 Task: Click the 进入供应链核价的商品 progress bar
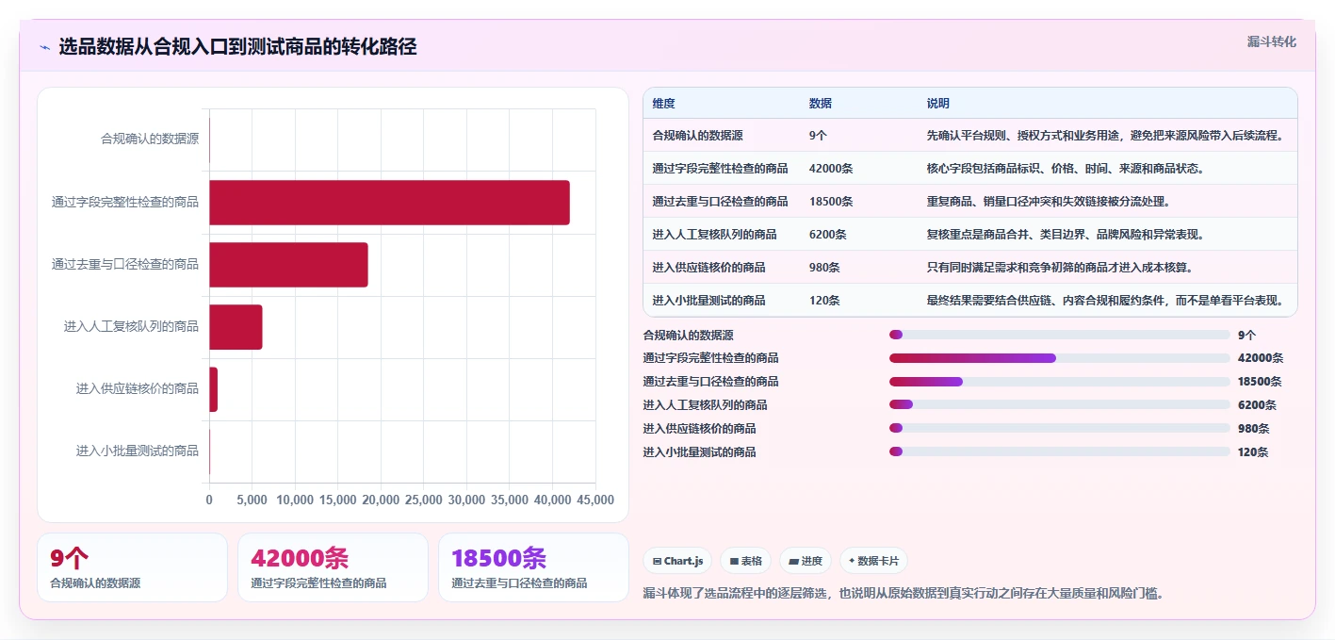coord(1059,429)
